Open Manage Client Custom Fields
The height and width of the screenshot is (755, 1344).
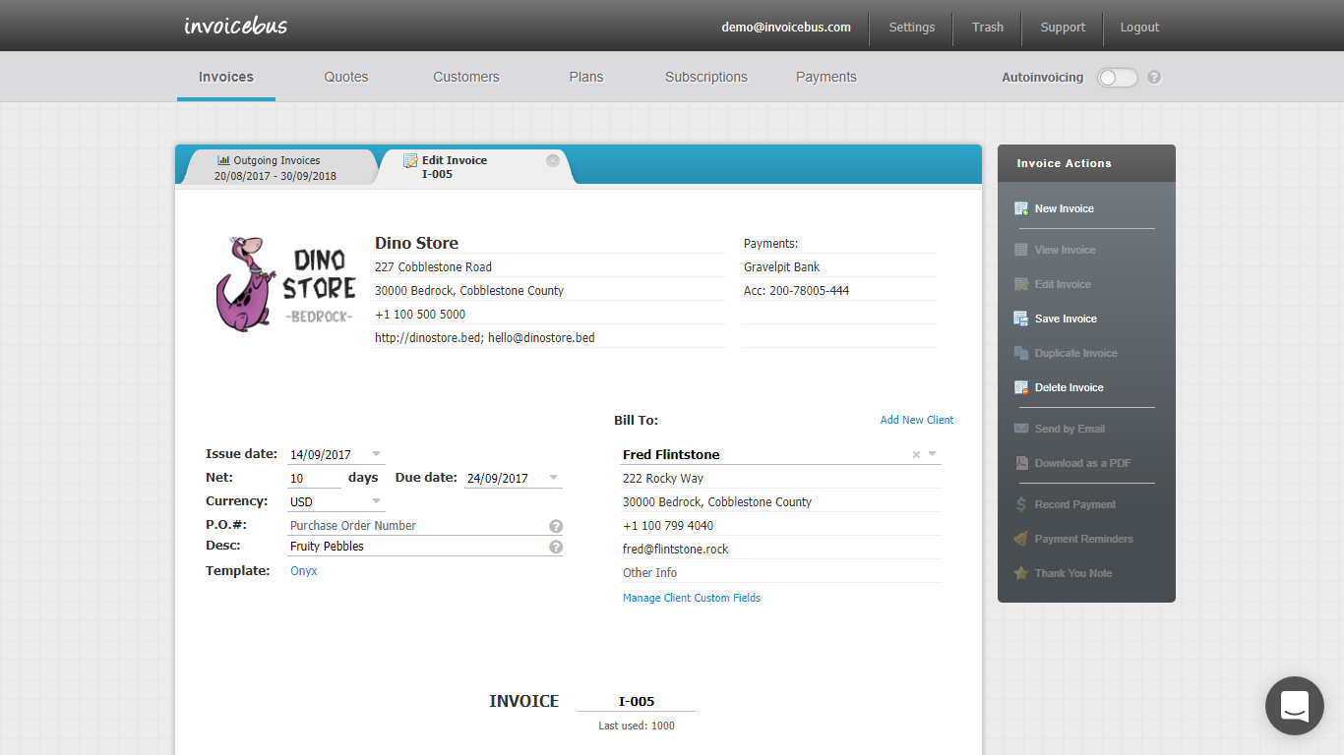pyautogui.click(x=692, y=597)
